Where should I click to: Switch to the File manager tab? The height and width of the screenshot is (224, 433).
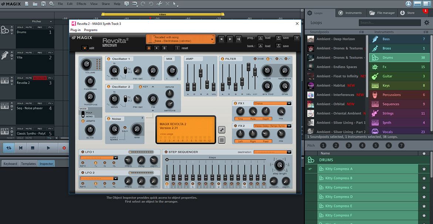point(382,13)
